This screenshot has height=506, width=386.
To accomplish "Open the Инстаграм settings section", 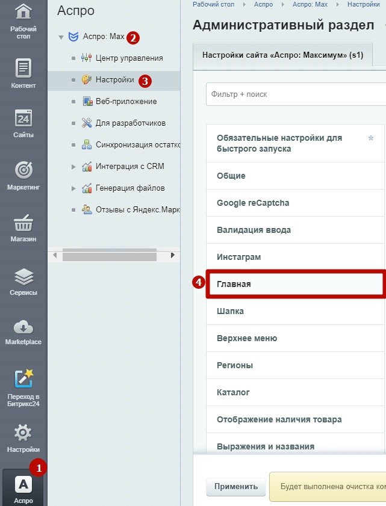I will coord(295,257).
